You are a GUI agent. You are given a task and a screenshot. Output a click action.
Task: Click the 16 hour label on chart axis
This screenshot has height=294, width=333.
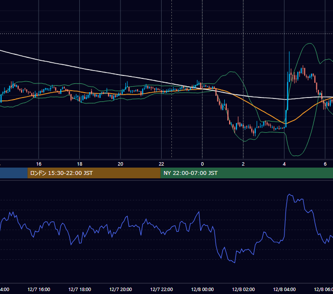(39, 164)
